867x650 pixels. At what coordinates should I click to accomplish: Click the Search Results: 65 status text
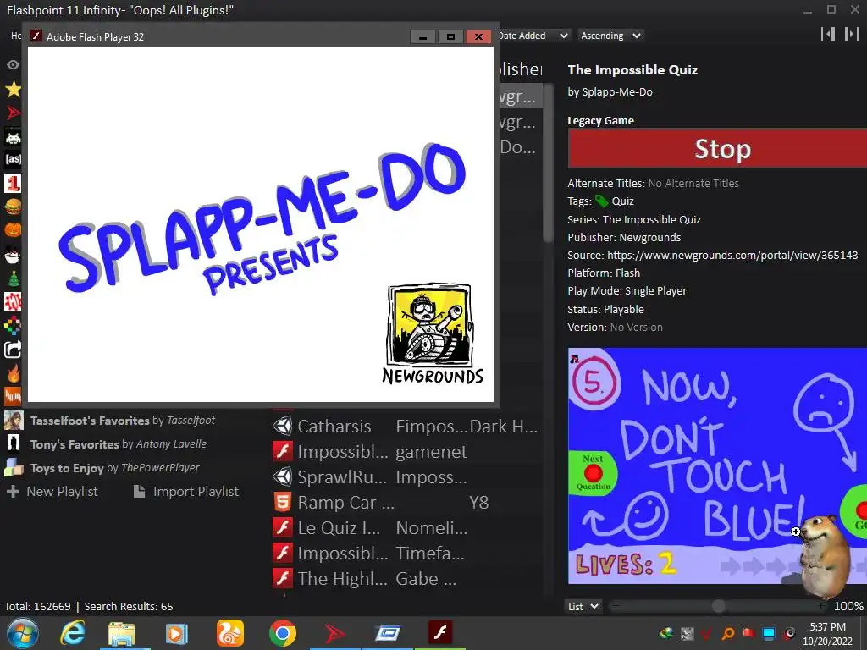[129, 606]
